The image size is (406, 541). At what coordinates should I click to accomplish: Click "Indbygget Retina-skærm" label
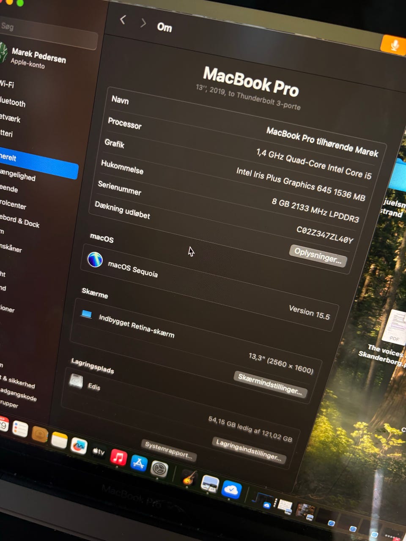point(137,326)
